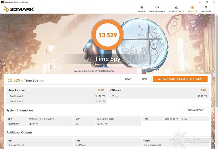Click Intel Core i7-8086K value
218x149 pixels.
pos(106,119)
